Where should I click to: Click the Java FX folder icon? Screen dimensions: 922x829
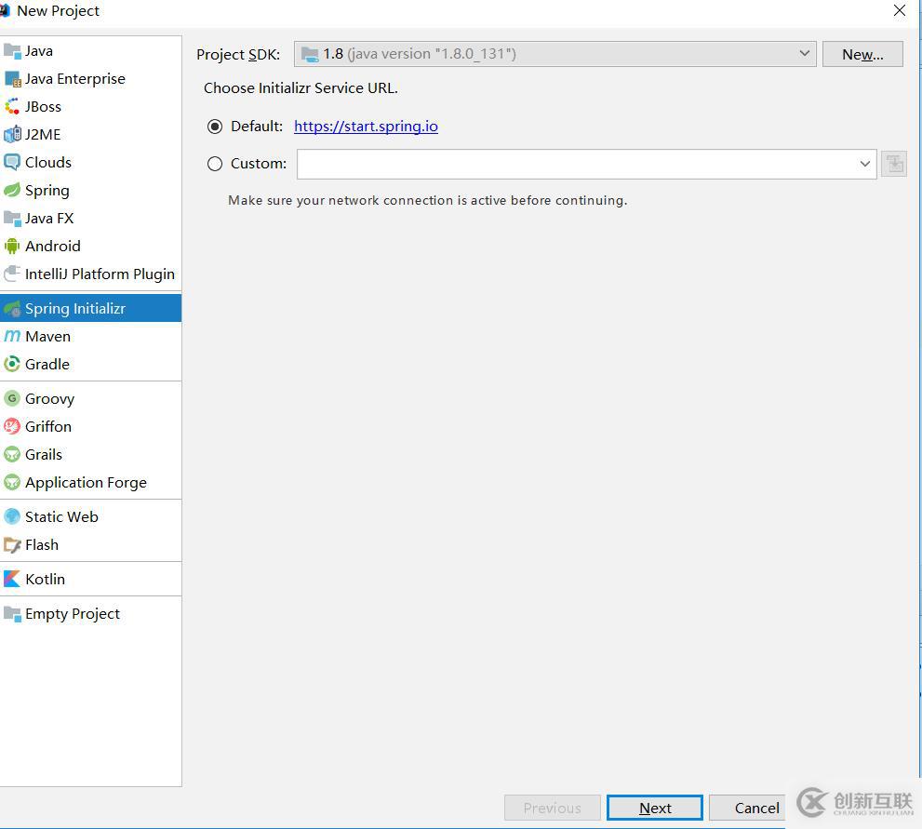click(x=12, y=218)
